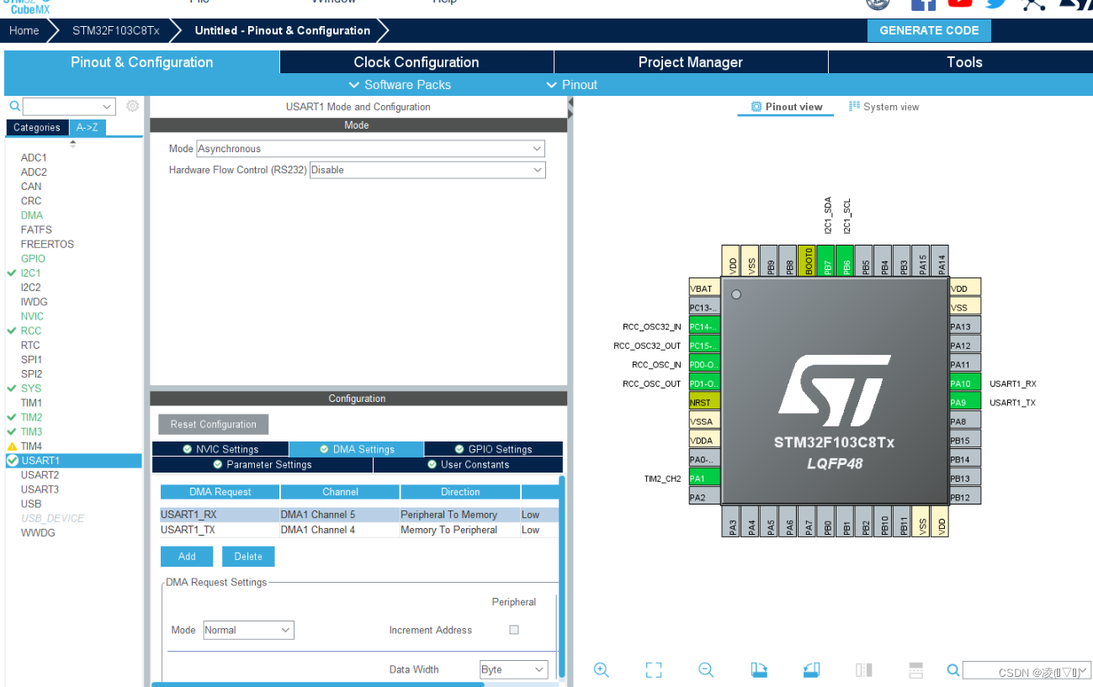The width and height of the screenshot is (1093, 687).
Task: Open the Parameter Settings tab
Action: tap(263, 464)
